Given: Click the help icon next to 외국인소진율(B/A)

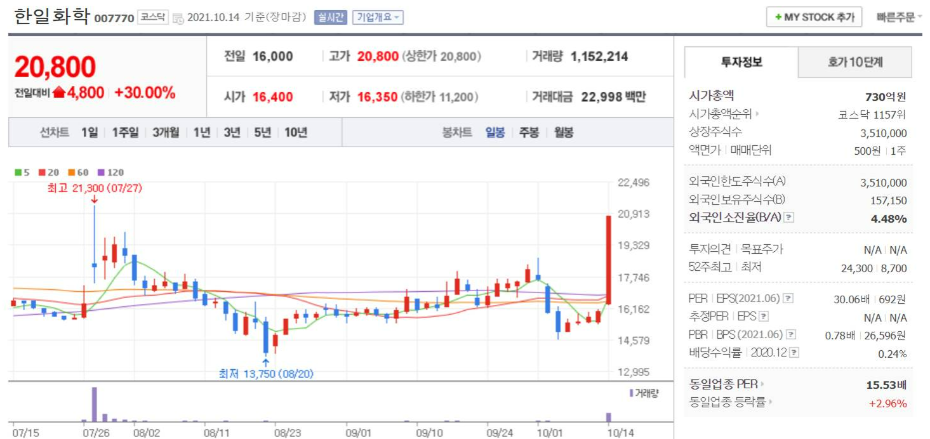Looking at the screenshot, I should click(x=789, y=218).
